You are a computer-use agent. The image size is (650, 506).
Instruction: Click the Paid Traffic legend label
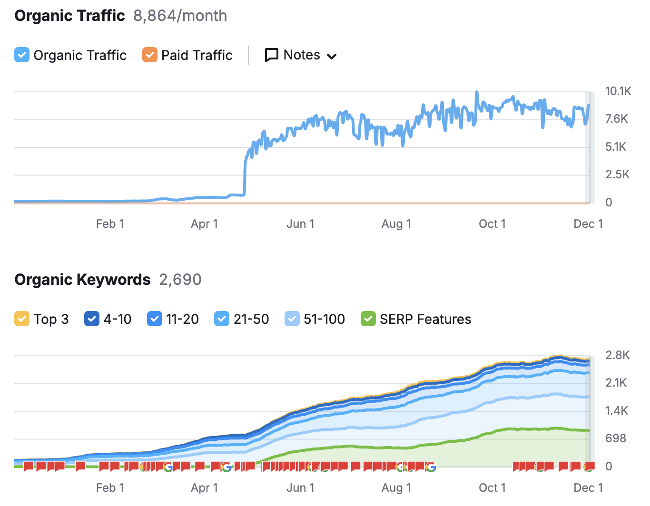point(197,55)
